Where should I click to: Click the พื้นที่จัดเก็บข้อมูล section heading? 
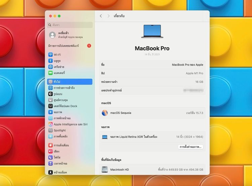pos(111,160)
